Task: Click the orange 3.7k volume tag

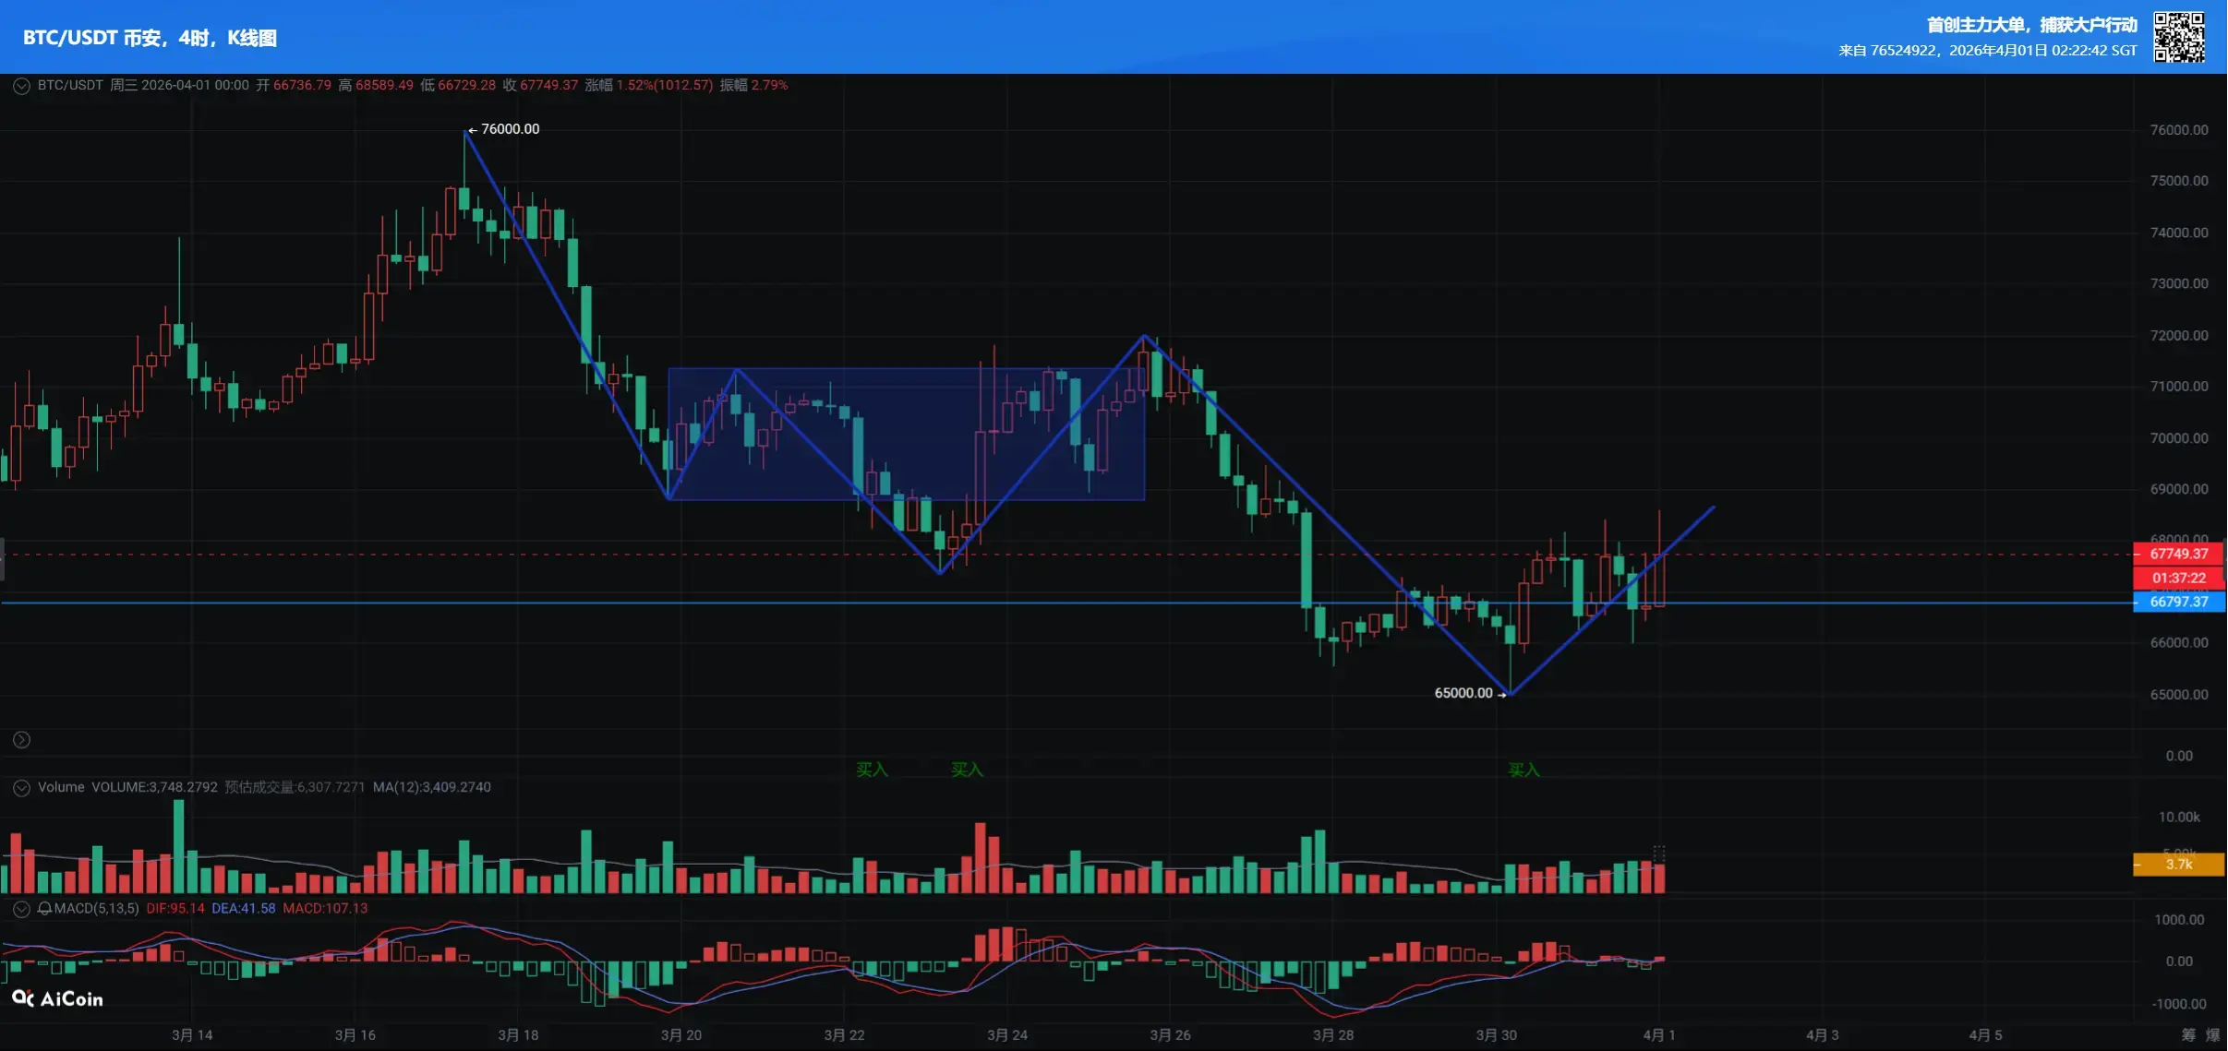Action: [x=2178, y=865]
